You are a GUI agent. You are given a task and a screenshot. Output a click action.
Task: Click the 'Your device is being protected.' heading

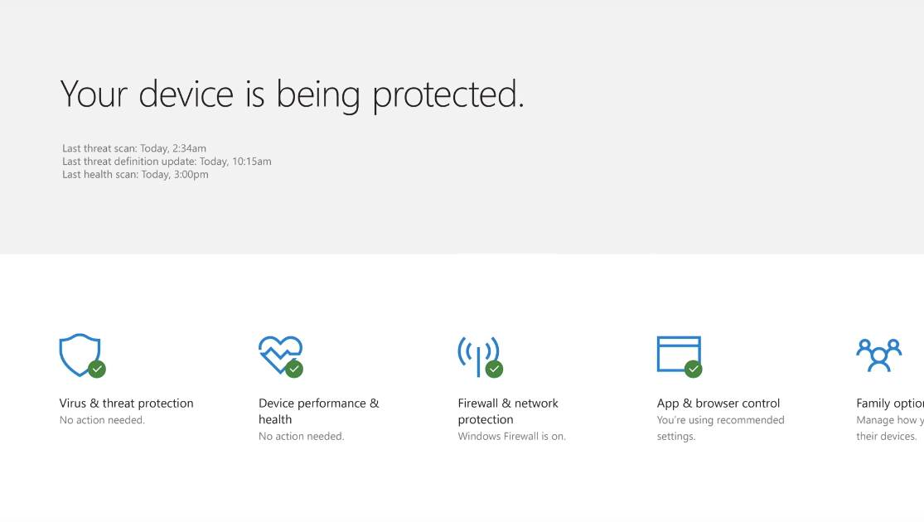pos(292,94)
